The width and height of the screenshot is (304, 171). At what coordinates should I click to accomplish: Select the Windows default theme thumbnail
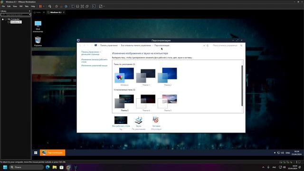124,76
